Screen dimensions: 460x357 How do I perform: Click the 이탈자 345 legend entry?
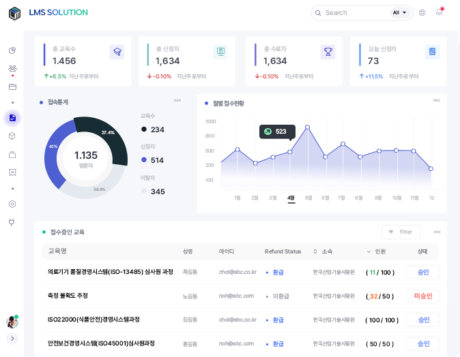pyautogui.click(x=153, y=185)
